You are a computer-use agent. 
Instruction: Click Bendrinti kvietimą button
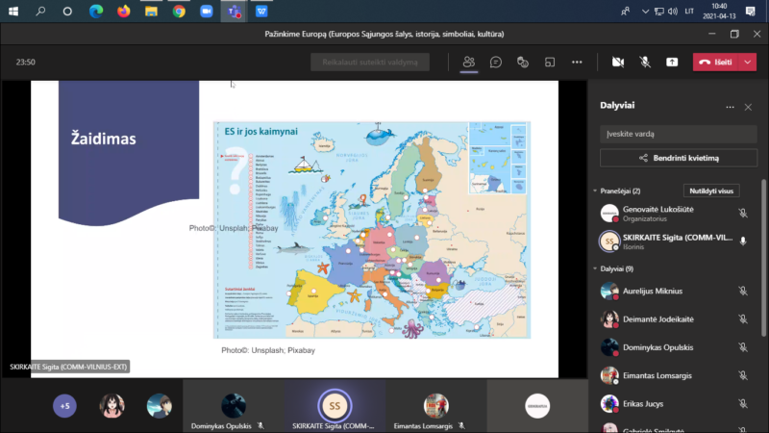click(x=679, y=158)
